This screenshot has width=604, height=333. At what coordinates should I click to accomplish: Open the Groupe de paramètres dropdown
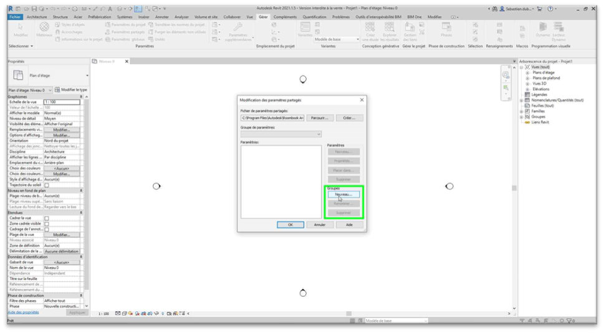pos(280,134)
